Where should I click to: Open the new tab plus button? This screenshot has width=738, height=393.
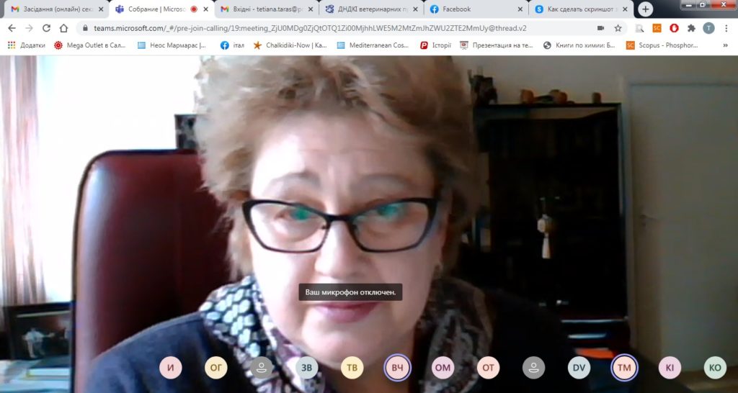645,9
